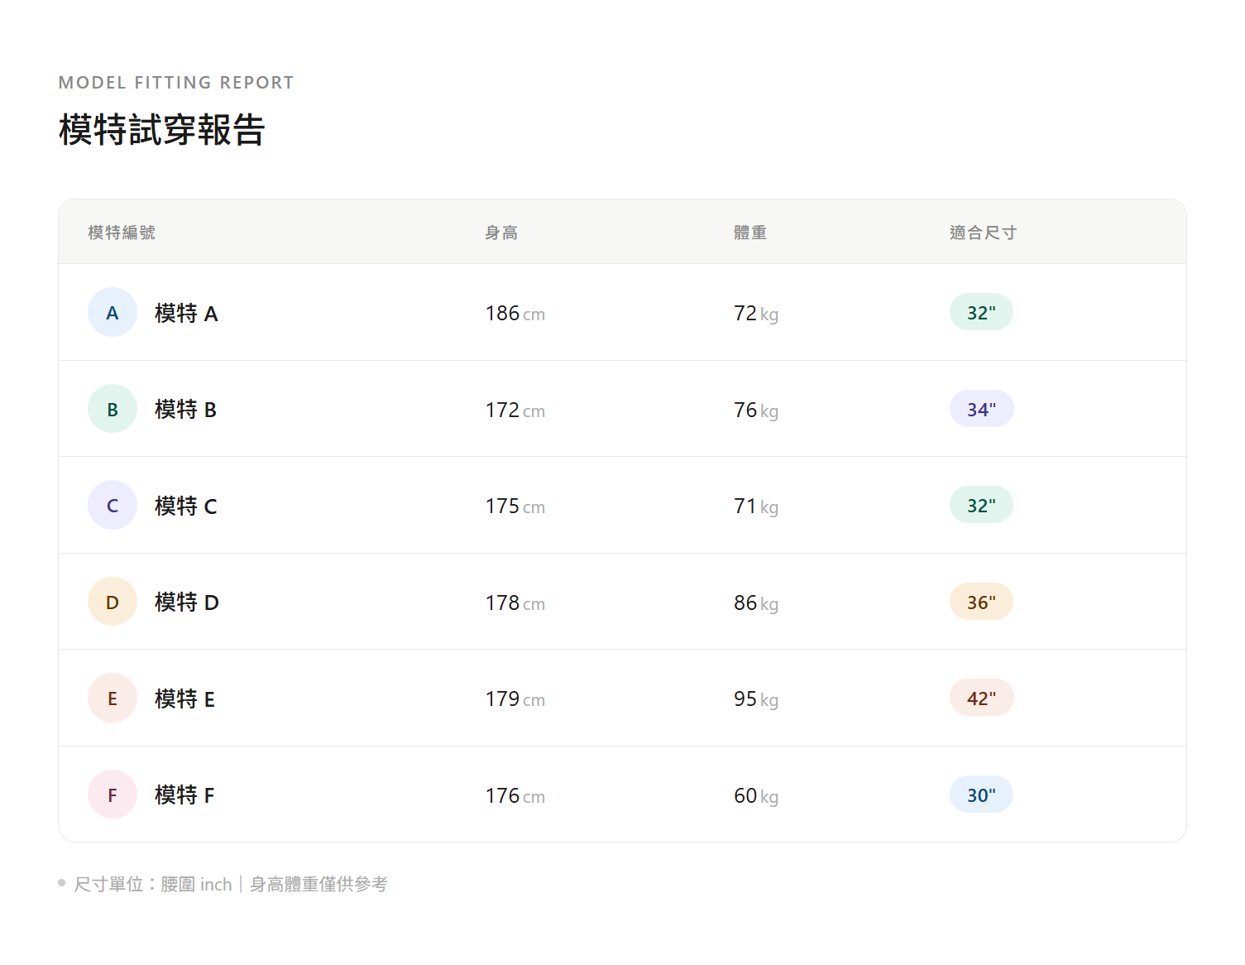
Task: Click the 模特編號 column header
Action: (122, 233)
